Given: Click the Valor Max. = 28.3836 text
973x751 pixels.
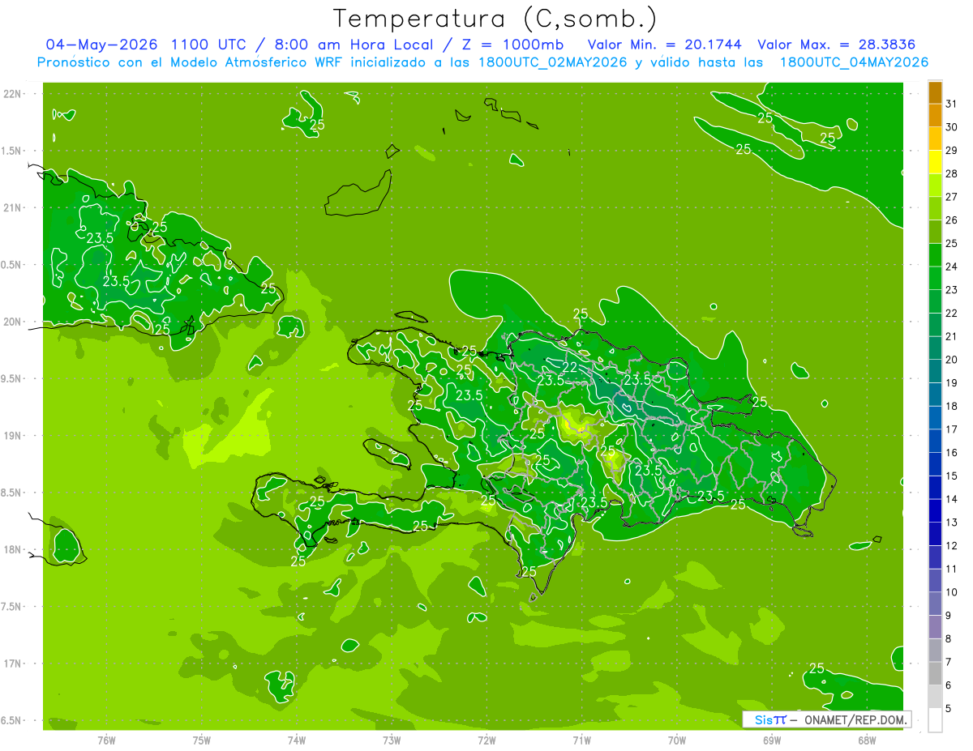Looking at the screenshot, I should pyautogui.click(x=837, y=45).
